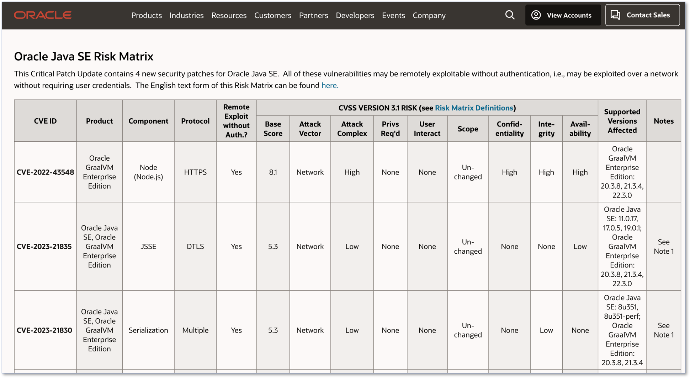Viewport: 690px width, 378px height.
Task: Click the 8.1 base score cell
Action: 273,172
